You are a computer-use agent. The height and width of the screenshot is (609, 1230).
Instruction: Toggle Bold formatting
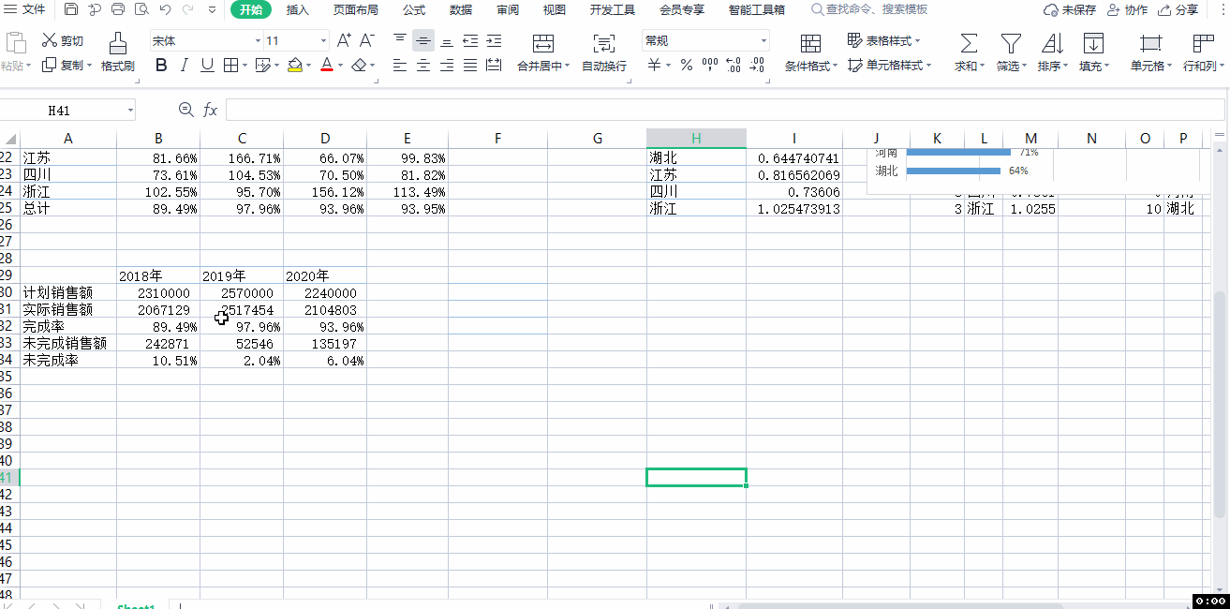tap(161, 65)
